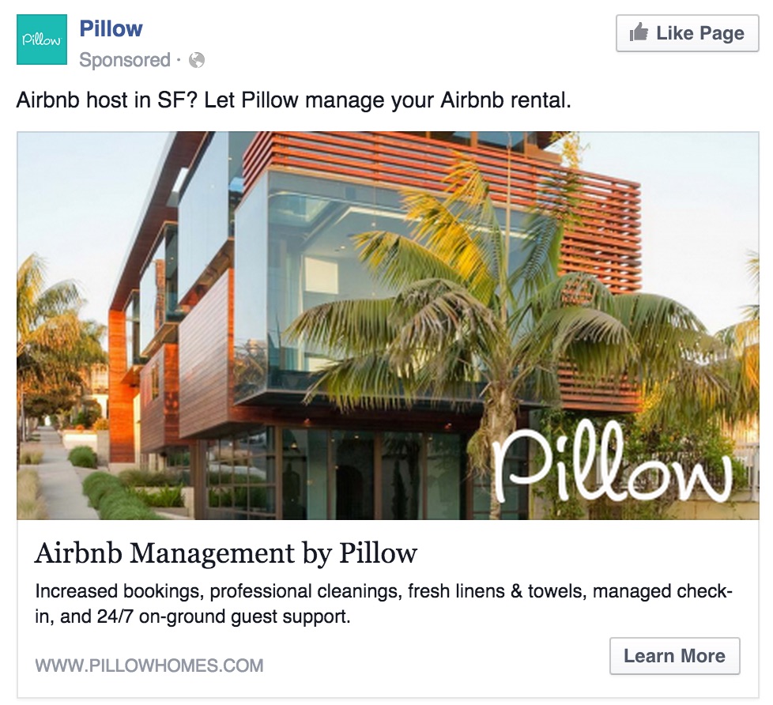Image resolution: width=773 pixels, height=705 pixels.
Task: Click the Like Page button
Action: [x=687, y=33]
